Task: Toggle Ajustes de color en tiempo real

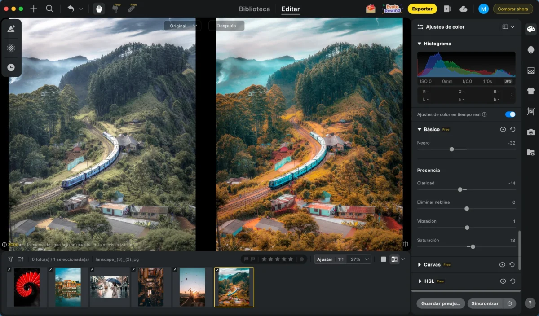Action: [x=510, y=114]
